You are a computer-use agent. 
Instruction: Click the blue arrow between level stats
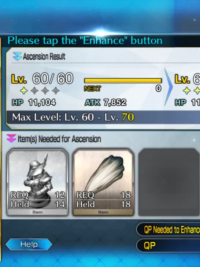click(168, 87)
